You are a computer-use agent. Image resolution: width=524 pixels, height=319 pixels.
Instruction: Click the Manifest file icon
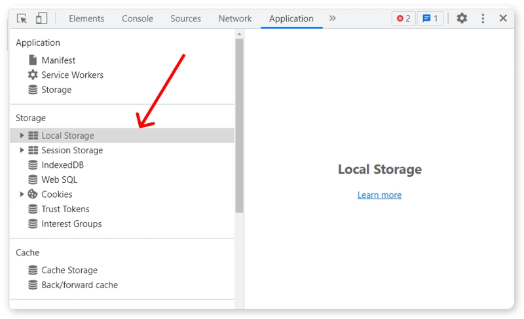pyautogui.click(x=33, y=60)
